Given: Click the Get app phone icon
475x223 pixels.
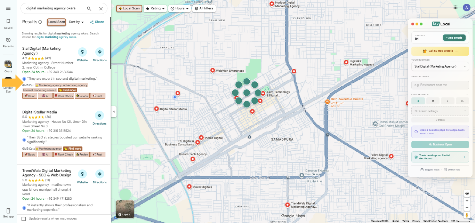Looking at the screenshot, I should [8, 211].
